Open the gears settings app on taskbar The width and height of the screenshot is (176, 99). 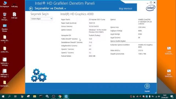(47, 97)
